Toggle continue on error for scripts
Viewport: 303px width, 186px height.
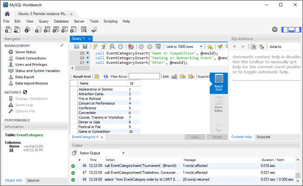131,47
